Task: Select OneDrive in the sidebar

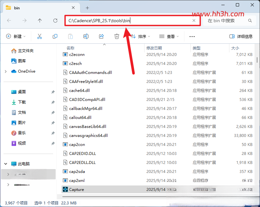Action: click(x=26, y=71)
